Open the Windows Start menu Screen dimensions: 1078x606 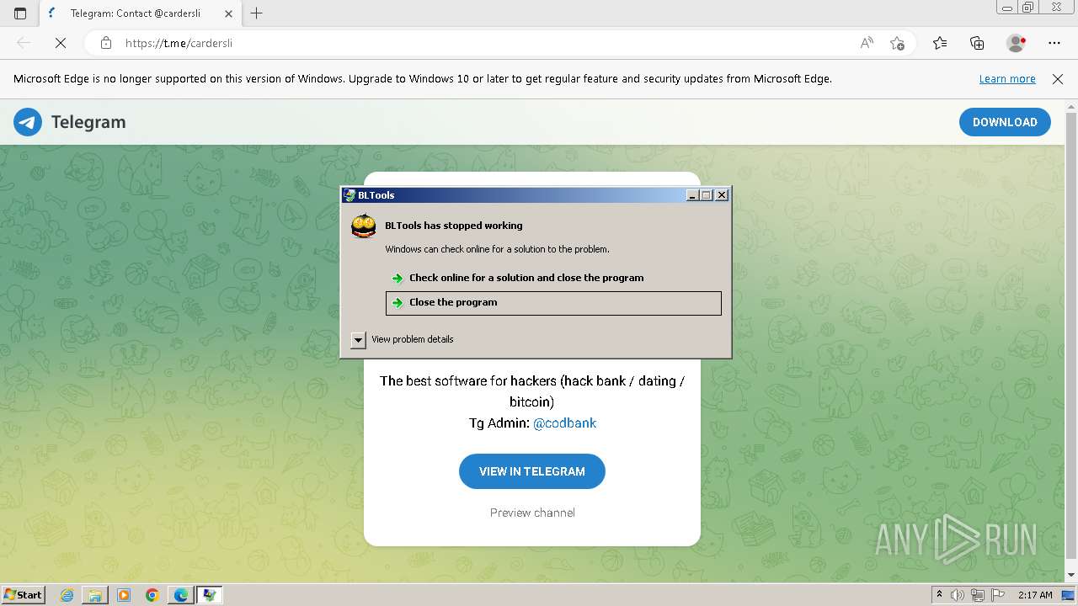(x=23, y=595)
